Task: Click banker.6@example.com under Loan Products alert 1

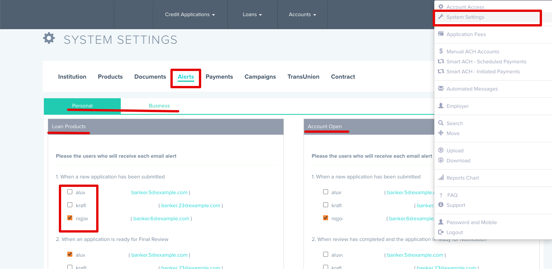Action: tap(161, 218)
